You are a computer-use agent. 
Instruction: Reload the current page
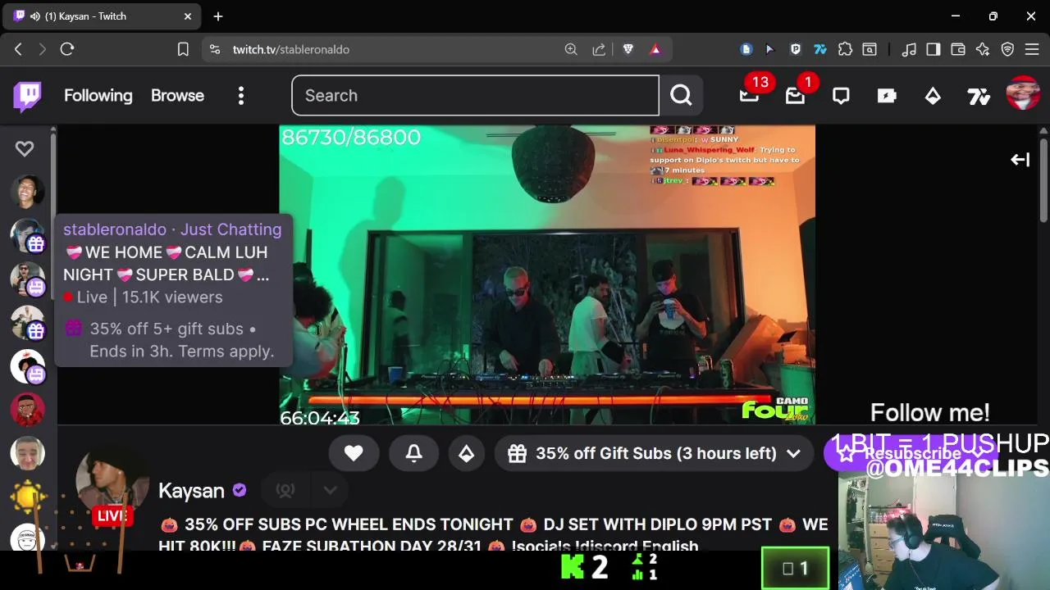pyautogui.click(x=67, y=49)
